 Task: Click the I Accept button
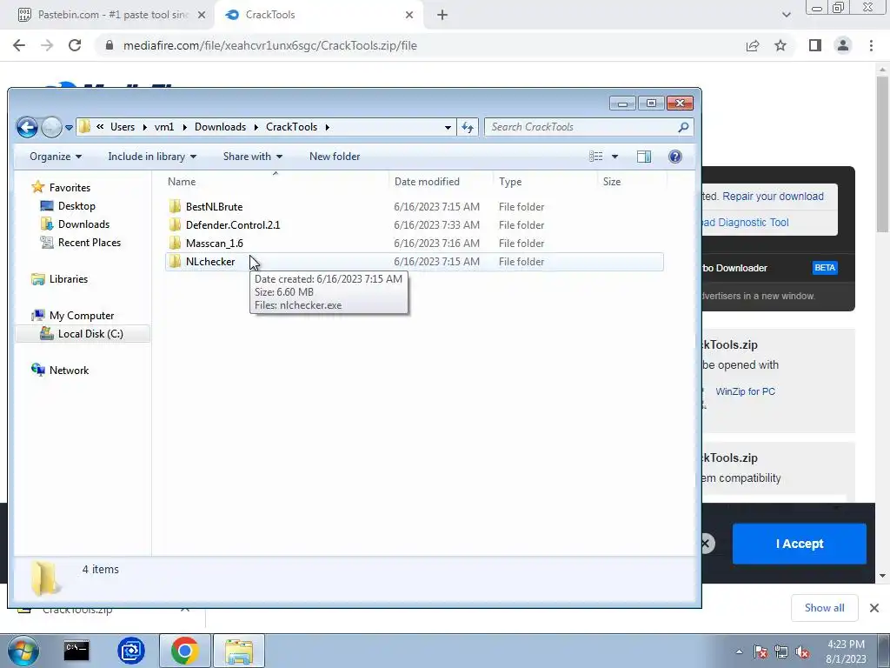tap(800, 544)
